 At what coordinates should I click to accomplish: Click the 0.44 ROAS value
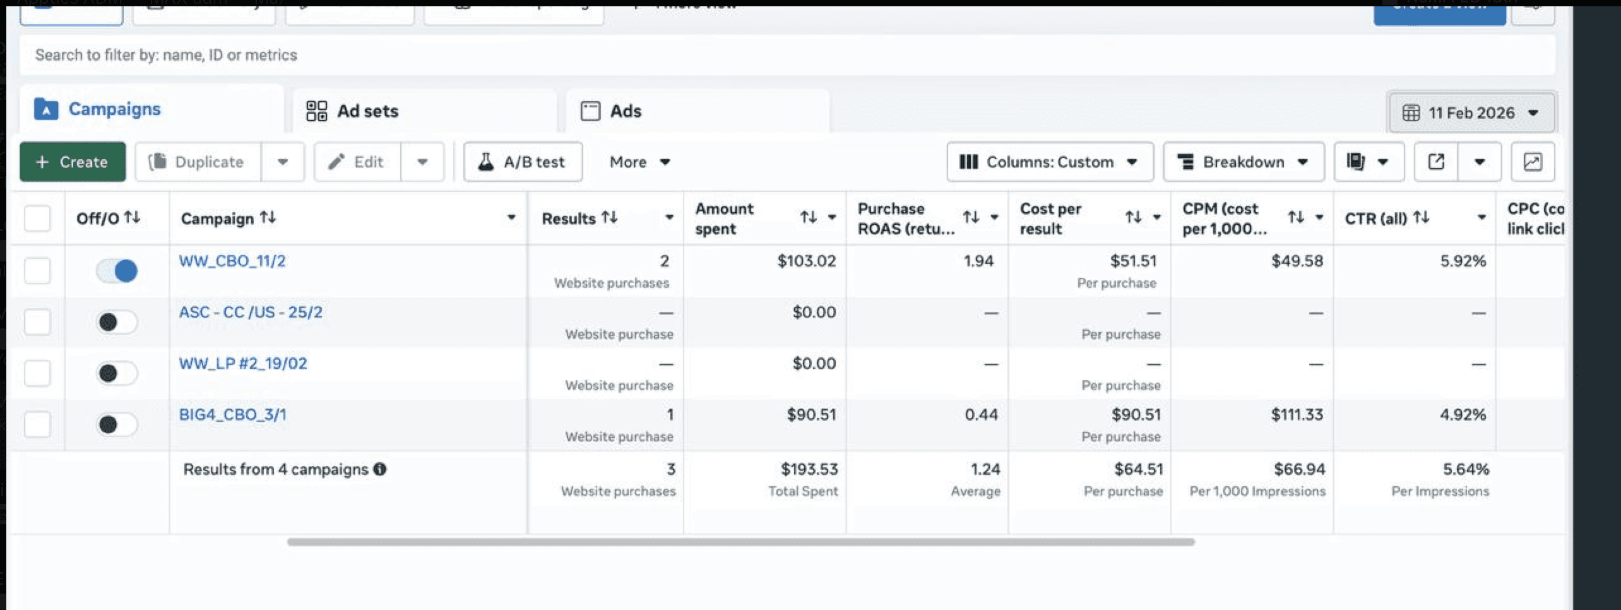point(981,414)
